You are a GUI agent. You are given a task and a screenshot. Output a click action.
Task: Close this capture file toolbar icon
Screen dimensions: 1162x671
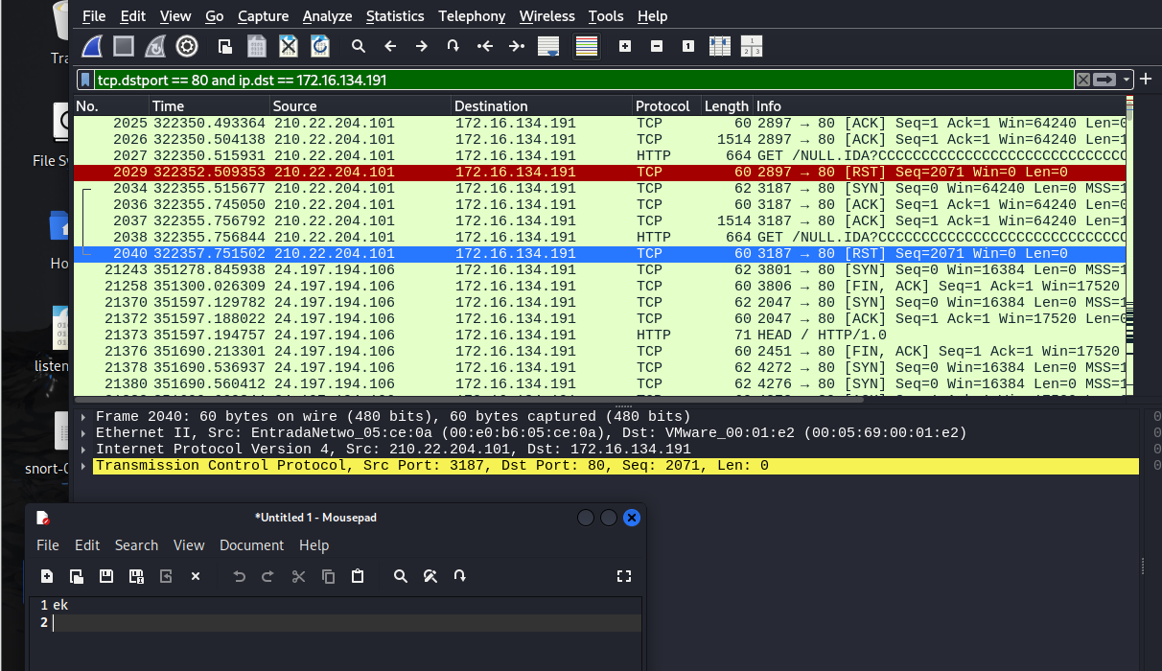(x=289, y=46)
